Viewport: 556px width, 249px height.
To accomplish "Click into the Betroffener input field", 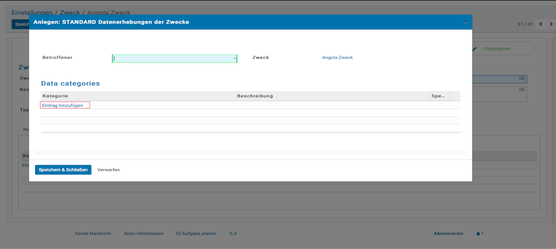I will pos(173,58).
